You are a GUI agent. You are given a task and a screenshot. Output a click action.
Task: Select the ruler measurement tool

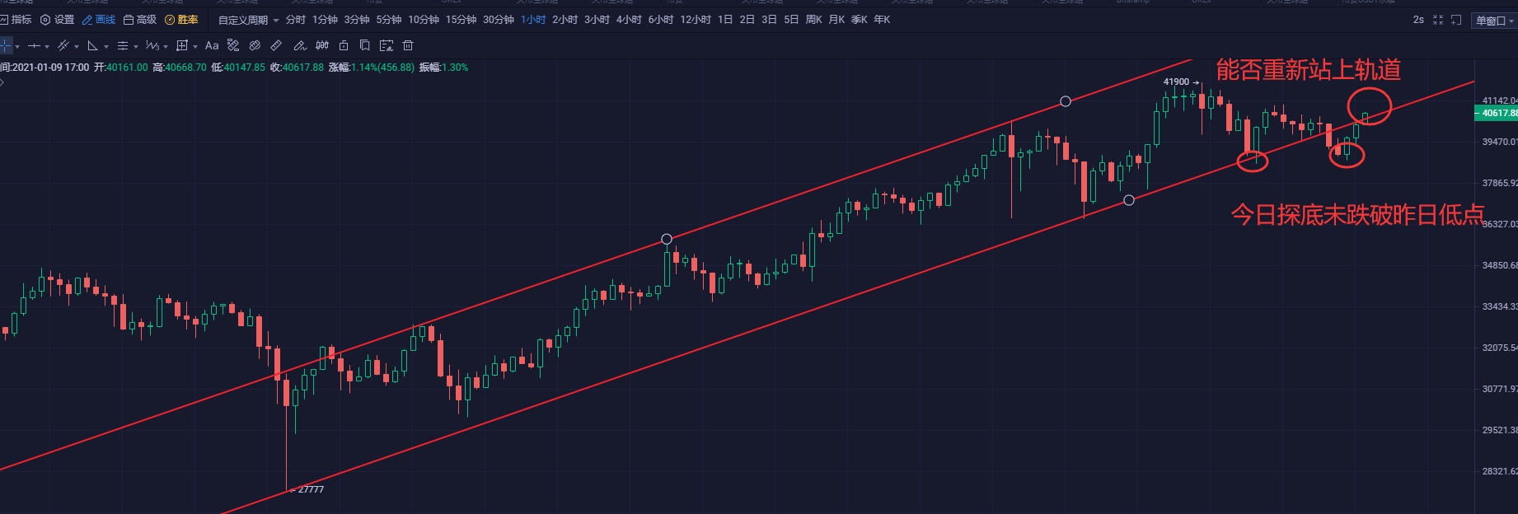pyautogui.click(x=276, y=45)
